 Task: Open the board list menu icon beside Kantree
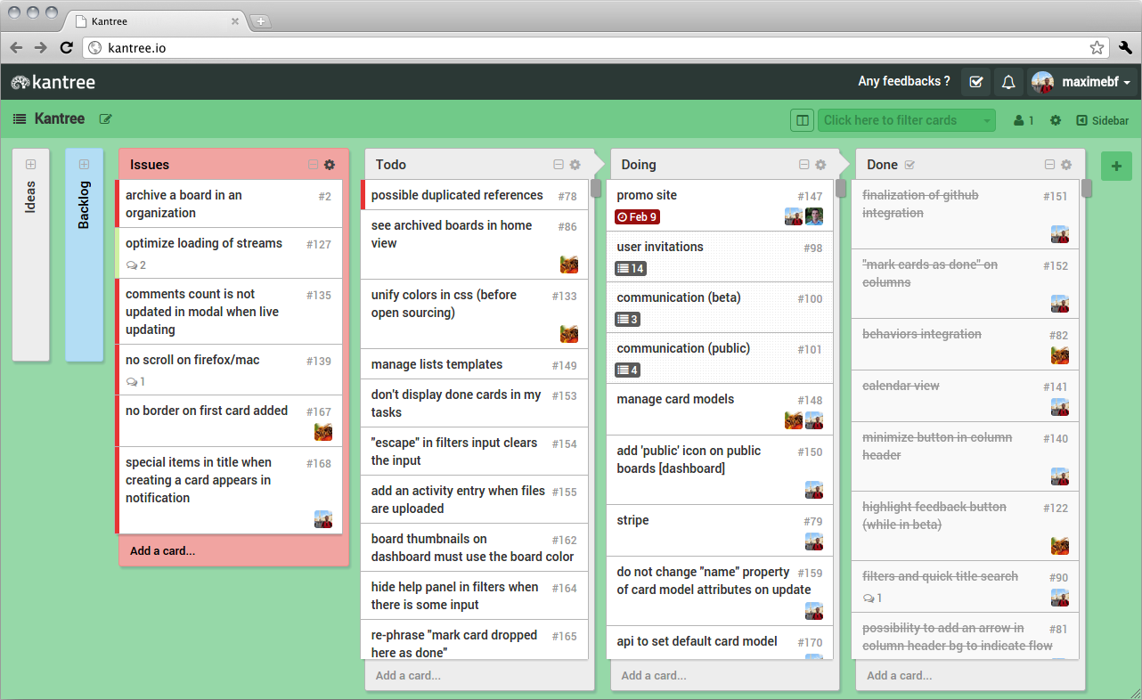click(20, 119)
